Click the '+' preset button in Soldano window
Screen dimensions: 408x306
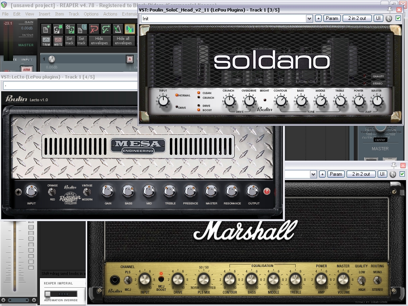[x=318, y=18]
